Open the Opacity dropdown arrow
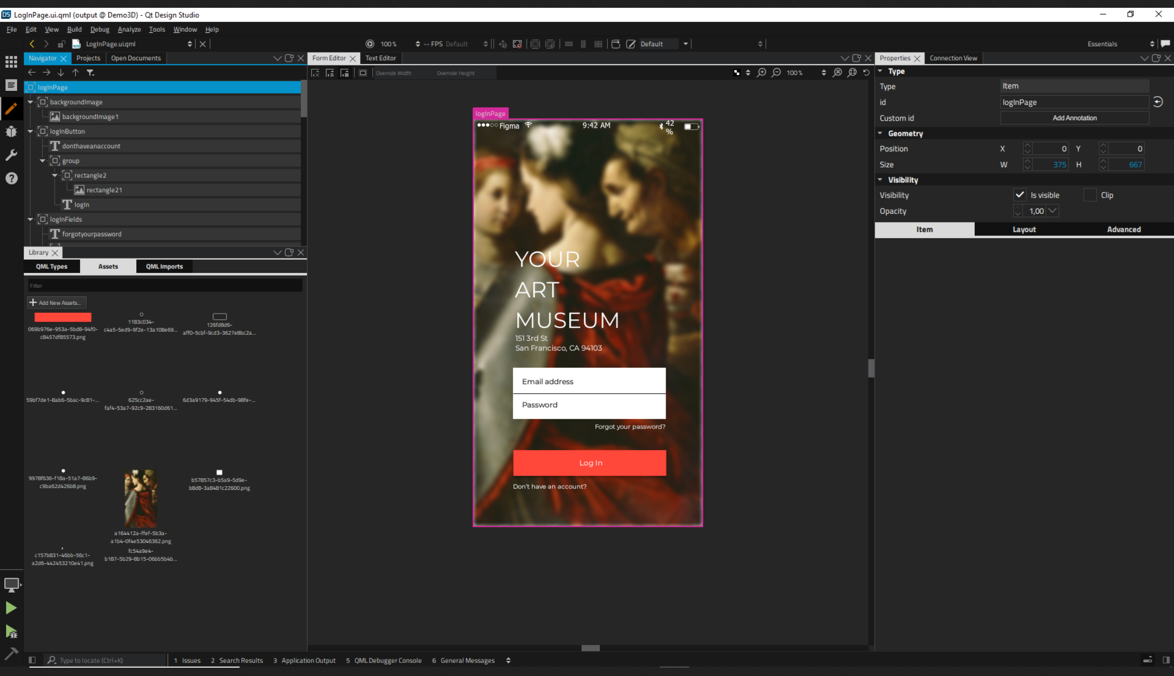 pyautogui.click(x=1052, y=211)
